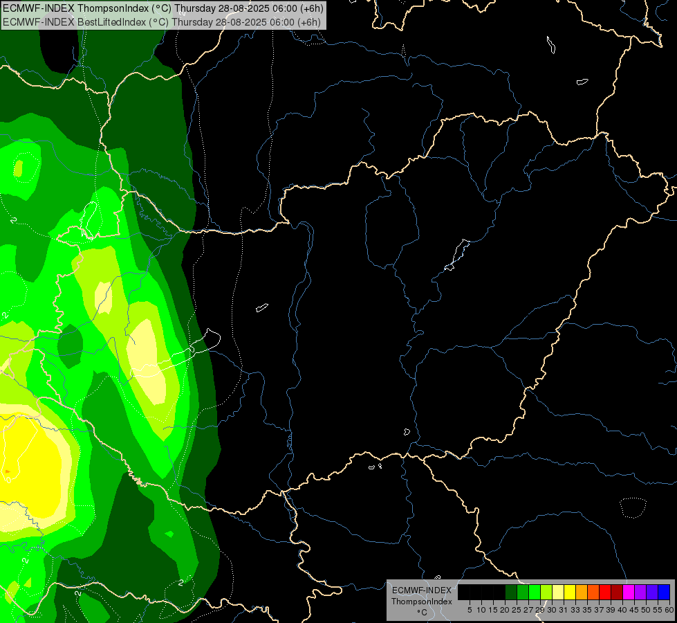Screen dimensions: 677x623
Task: Click the bright green 27-29 legend swatch
Action: [535, 592]
